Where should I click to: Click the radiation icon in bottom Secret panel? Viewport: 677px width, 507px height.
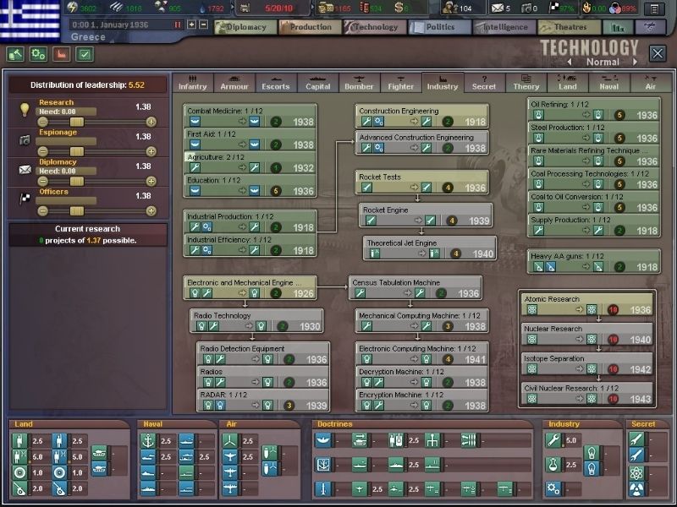pyautogui.click(x=636, y=489)
